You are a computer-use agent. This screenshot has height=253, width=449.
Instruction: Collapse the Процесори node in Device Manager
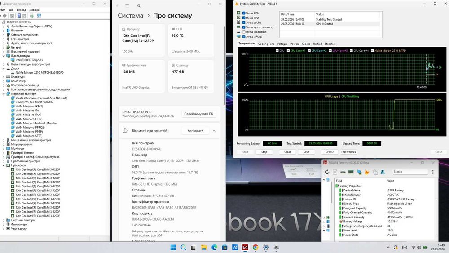4,165
